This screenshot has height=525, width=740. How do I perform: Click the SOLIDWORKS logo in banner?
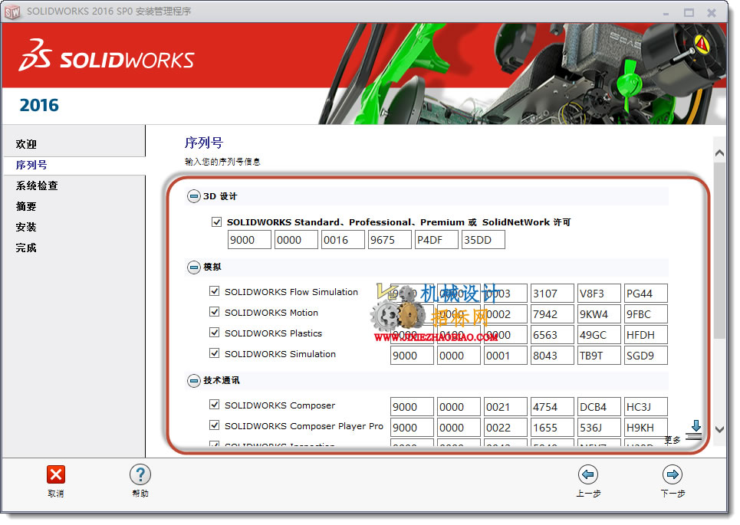click(x=107, y=56)
